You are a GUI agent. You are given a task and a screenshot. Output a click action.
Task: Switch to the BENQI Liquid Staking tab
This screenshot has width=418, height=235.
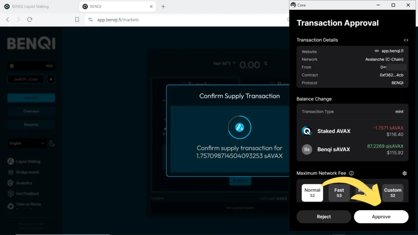(x=38, y=7)
